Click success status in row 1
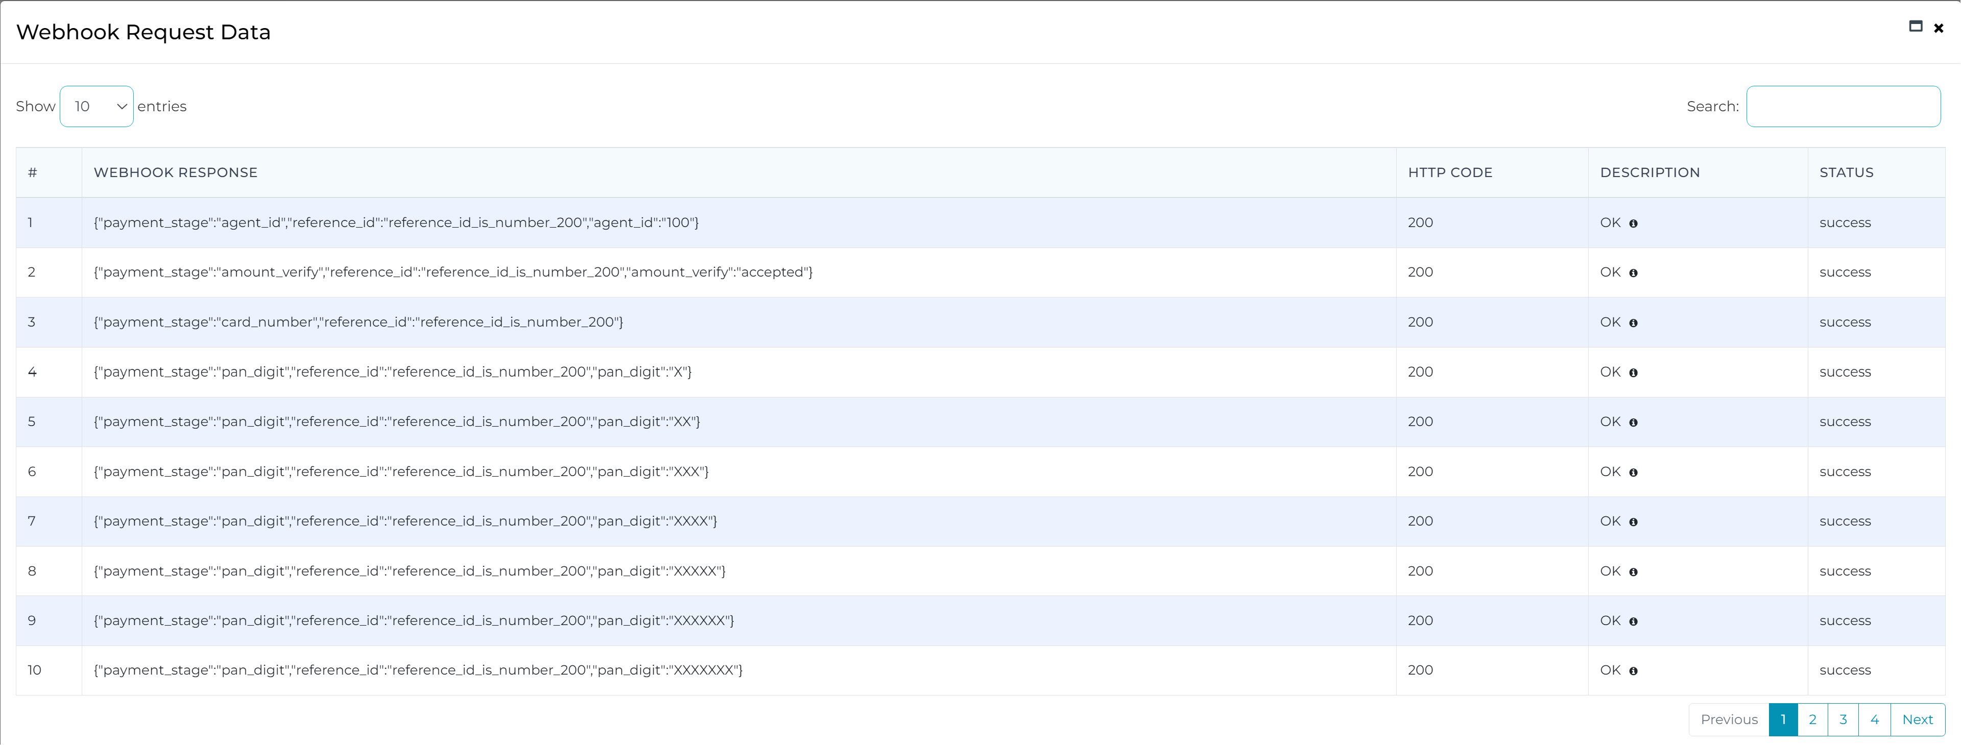Image resolution: width=1961 pixels, height=745 pixels. click(1845, 223)
